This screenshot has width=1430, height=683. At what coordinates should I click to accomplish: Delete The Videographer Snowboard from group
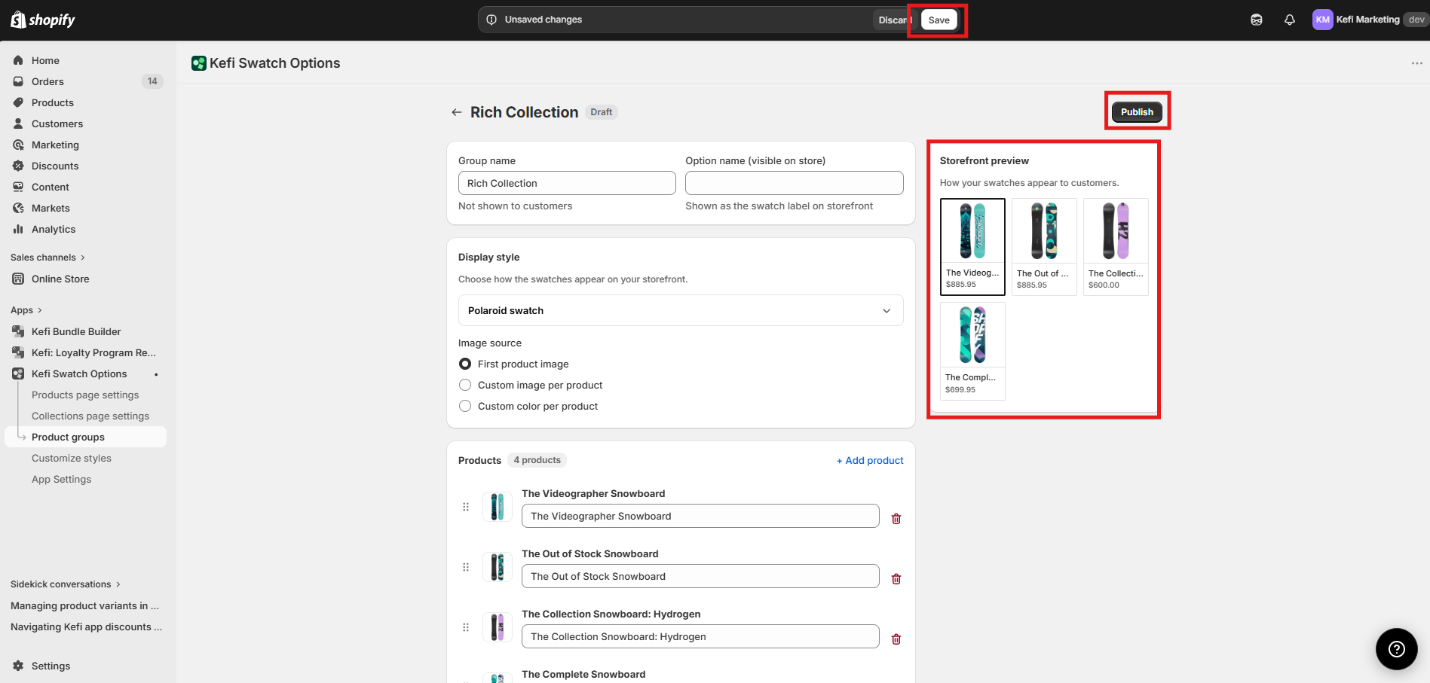(896, 518)
